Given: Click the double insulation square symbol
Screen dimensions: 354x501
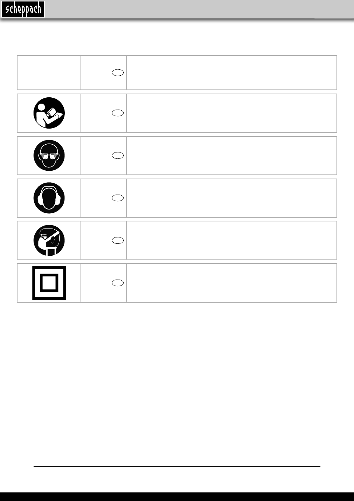Looking at the screenshot, I should (49, 283).
